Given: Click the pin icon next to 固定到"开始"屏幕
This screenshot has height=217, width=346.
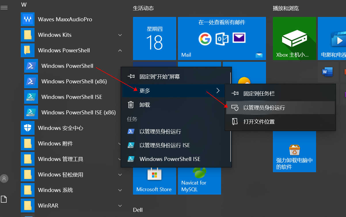Looking at the screenshot, I should pyautogui.click(x=131, y=76).
